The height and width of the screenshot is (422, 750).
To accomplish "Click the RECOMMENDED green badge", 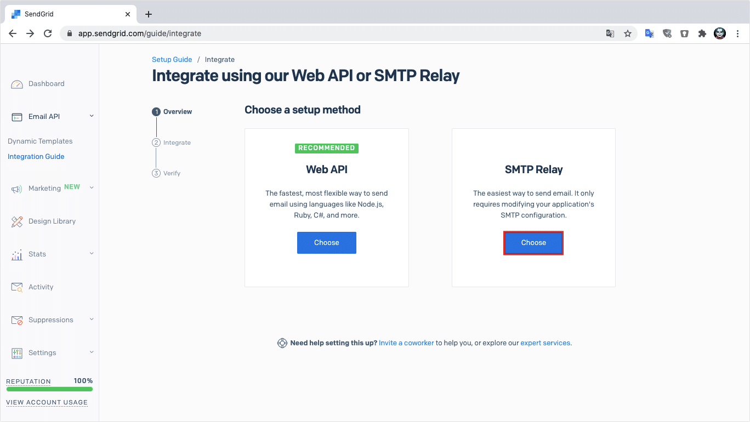I will point(327,148).
